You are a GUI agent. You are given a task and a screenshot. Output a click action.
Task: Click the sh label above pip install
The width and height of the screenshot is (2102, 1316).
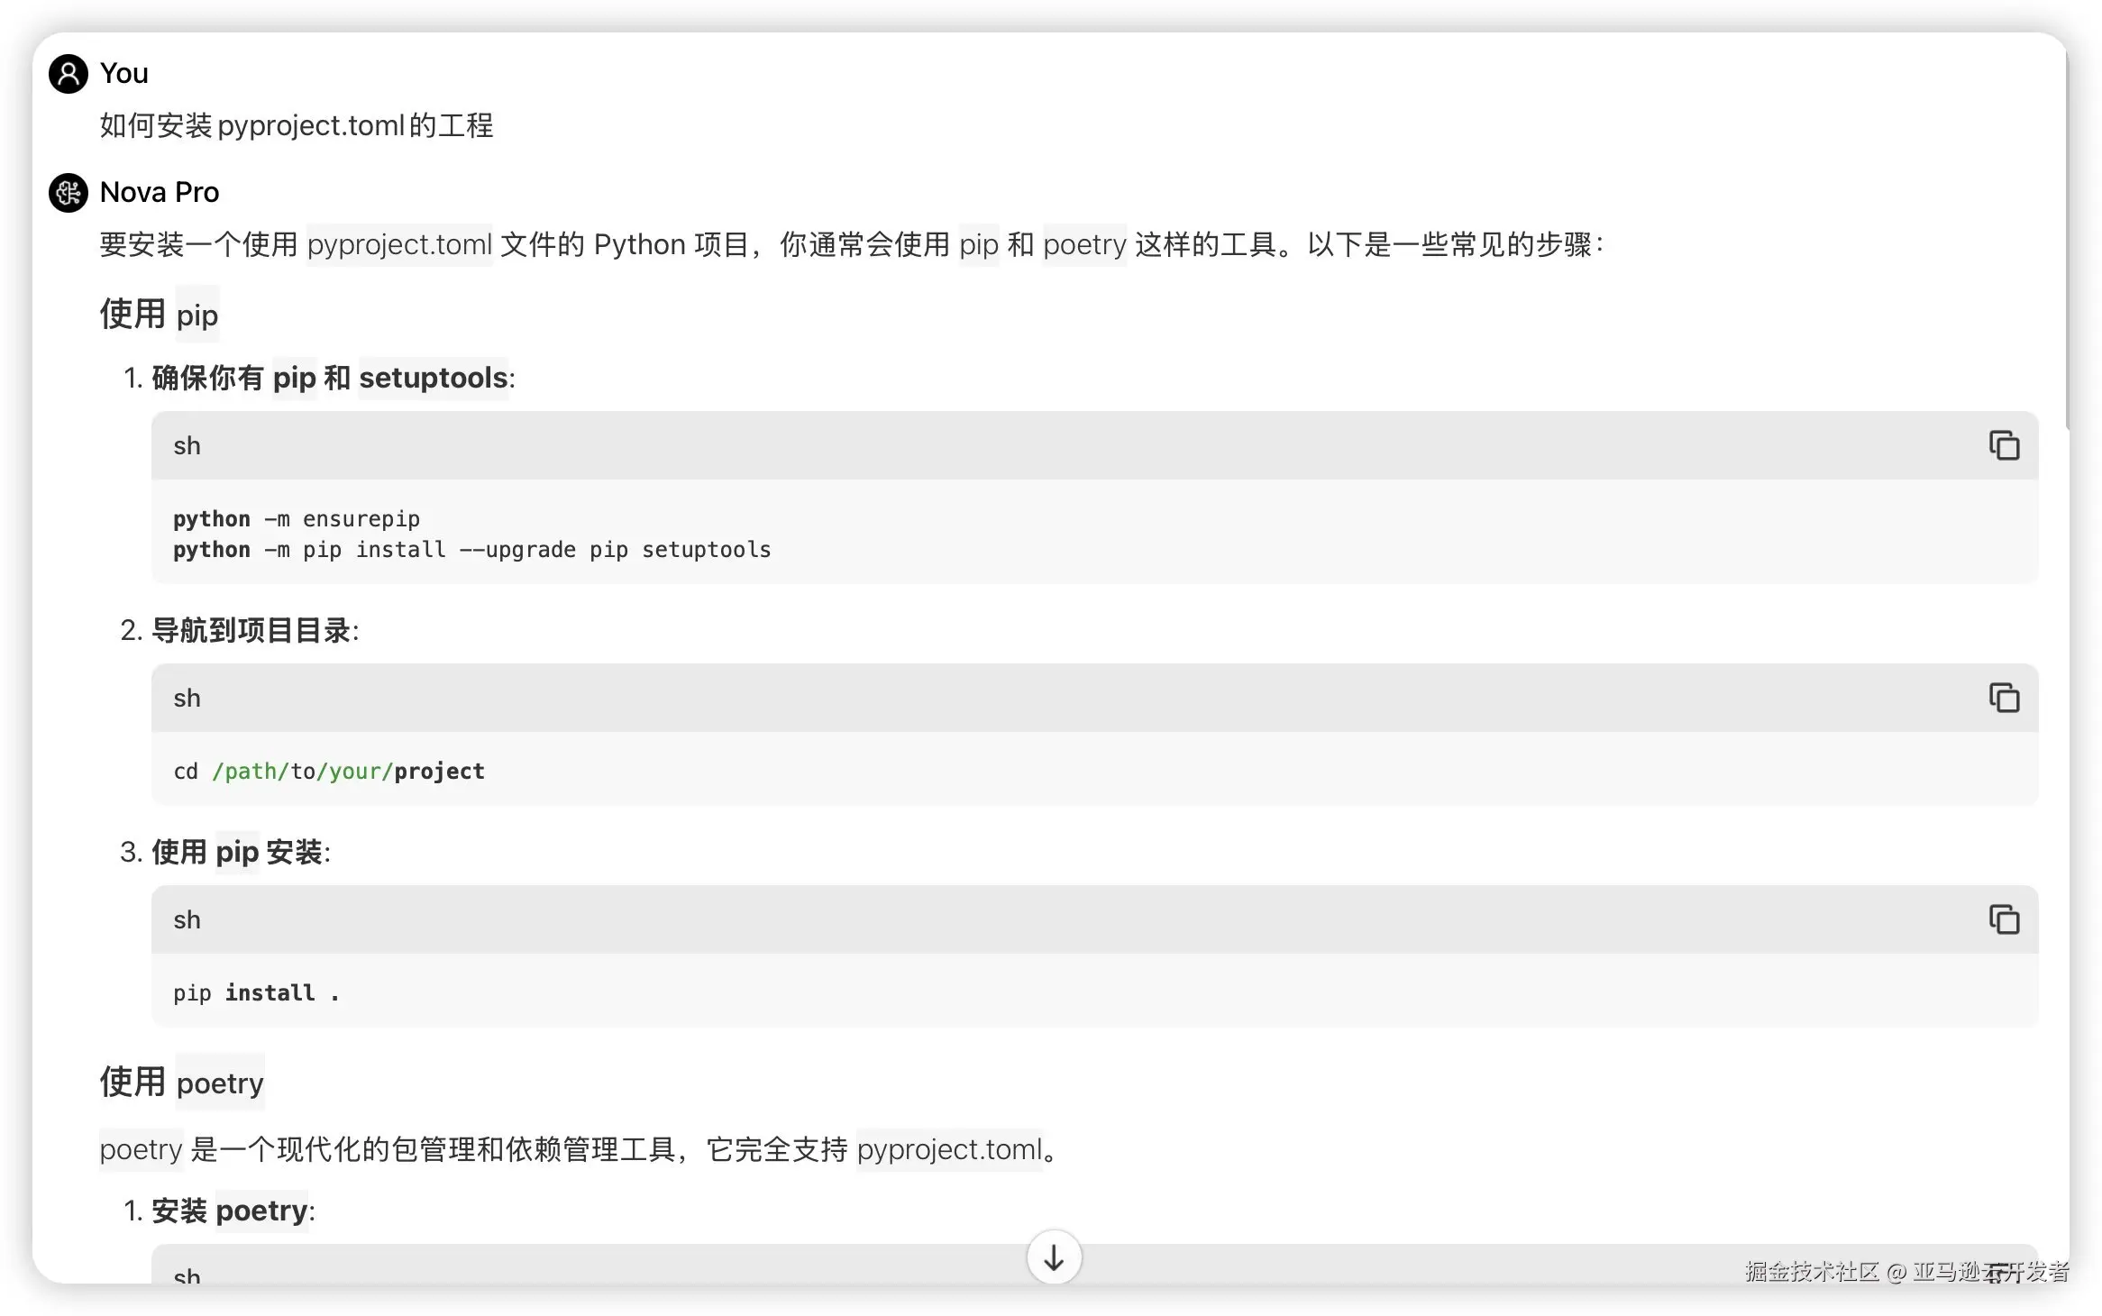tap(187, 920)
